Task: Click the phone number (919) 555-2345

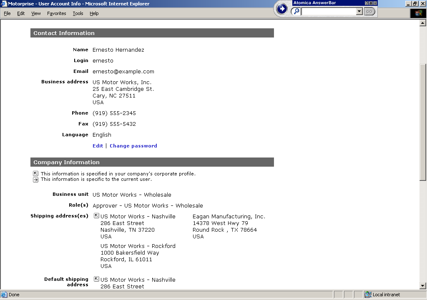Action: 114,113
